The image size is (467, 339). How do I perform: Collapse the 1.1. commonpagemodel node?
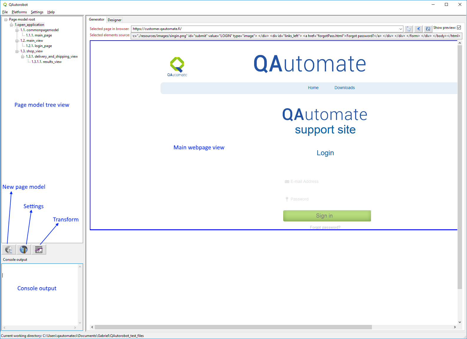[17, 30]
